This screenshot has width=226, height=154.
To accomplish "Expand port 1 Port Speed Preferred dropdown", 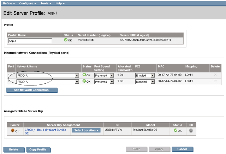I will tap(110, 76).
